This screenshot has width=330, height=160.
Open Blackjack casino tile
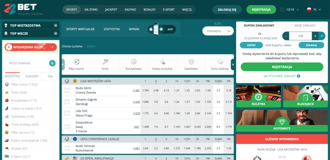[306, 96]
